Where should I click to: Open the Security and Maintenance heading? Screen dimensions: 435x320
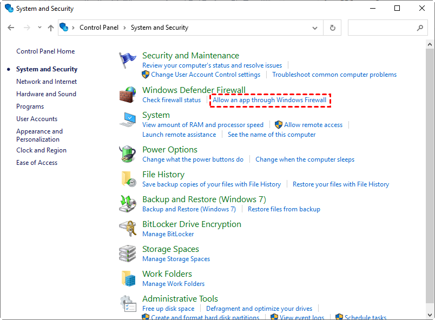(x=190, y=56)
